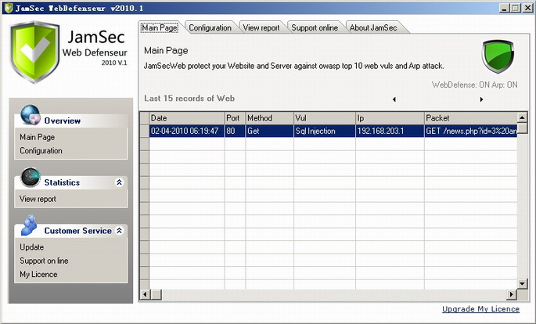
Task: Click the horizontal scrollbar right arrow
Action: click(x=512, y=294)
